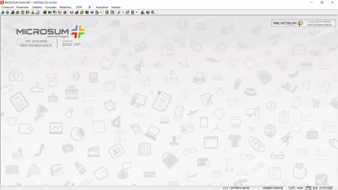Click the red and blue circular toolbar icon
The image size is (338, 190).
pos(65,12)
